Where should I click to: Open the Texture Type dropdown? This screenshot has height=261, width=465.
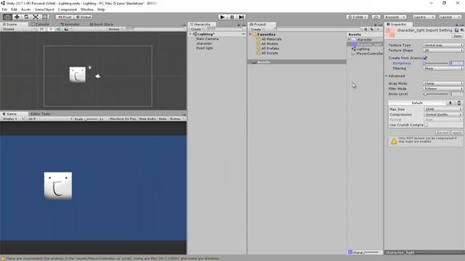pyautogui.click(x=442, y=45)
